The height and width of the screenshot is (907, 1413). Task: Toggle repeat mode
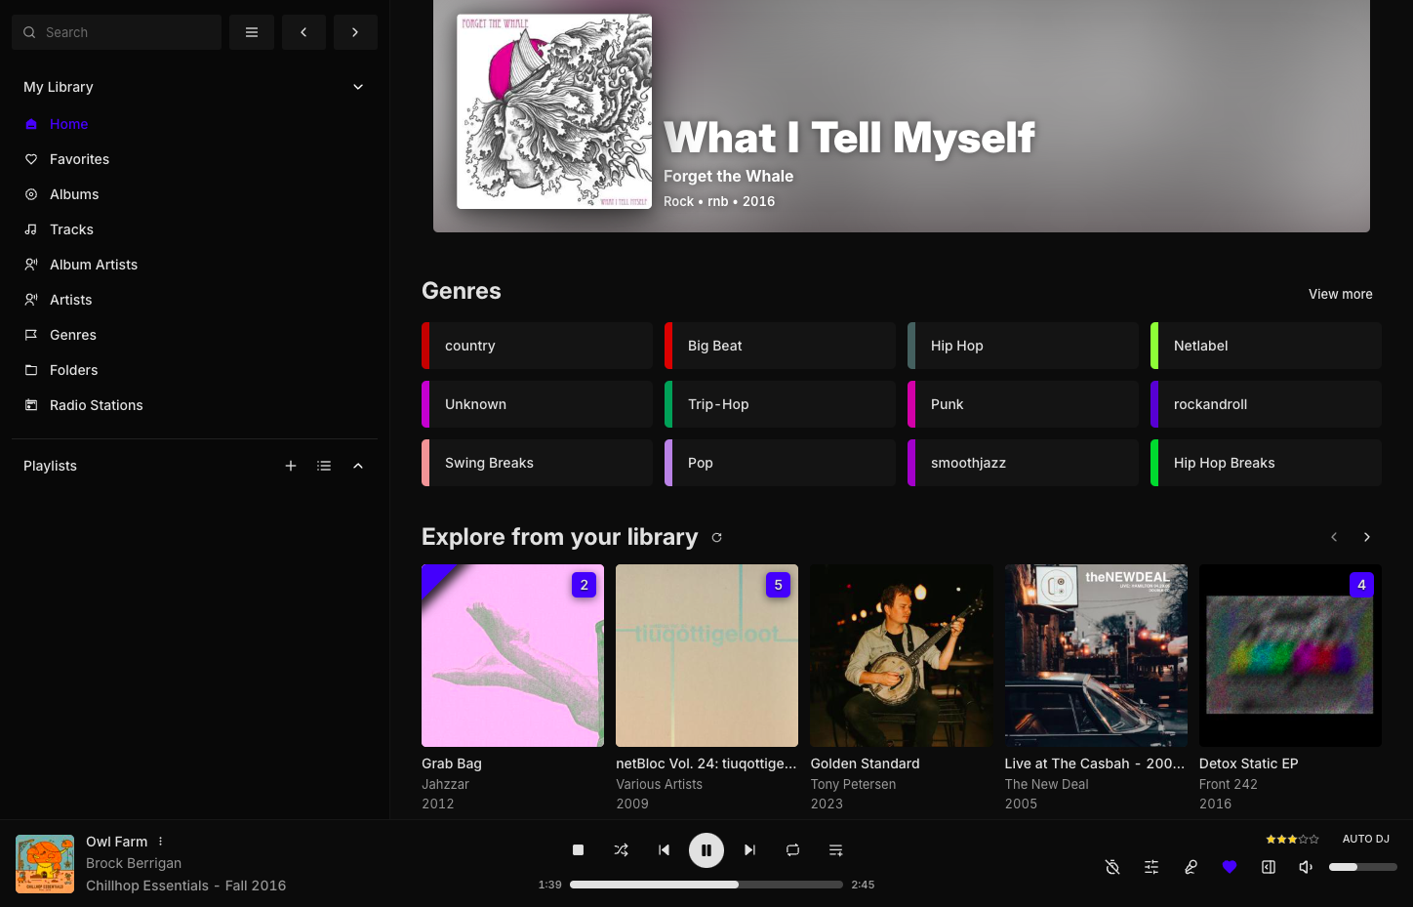pos(792,850)
